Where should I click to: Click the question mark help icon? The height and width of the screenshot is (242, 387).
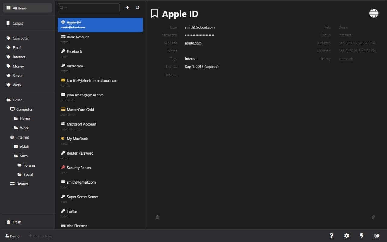coord(331,236)
